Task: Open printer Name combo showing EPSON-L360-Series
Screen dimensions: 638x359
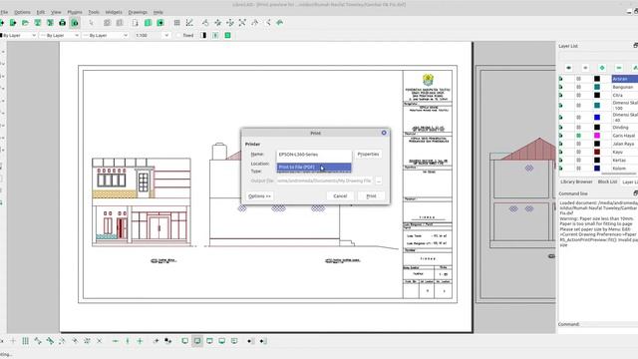Action: tap(314, 155)
